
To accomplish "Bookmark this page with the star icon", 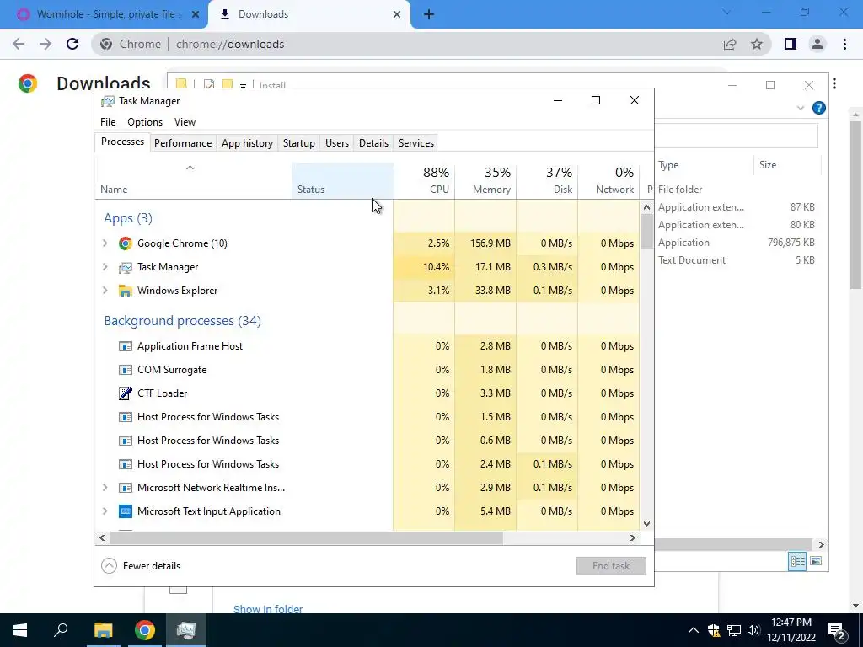I will pyautogui.click(x=757, y=44).
